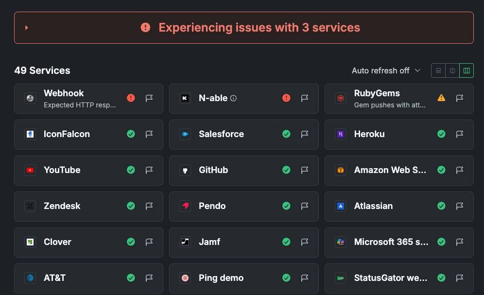
Task: Expand the issues banner arrow
Action: click(x=27, y=28)
